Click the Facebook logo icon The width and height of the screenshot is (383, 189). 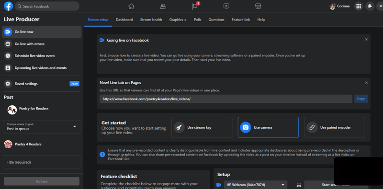coord(8,6)
